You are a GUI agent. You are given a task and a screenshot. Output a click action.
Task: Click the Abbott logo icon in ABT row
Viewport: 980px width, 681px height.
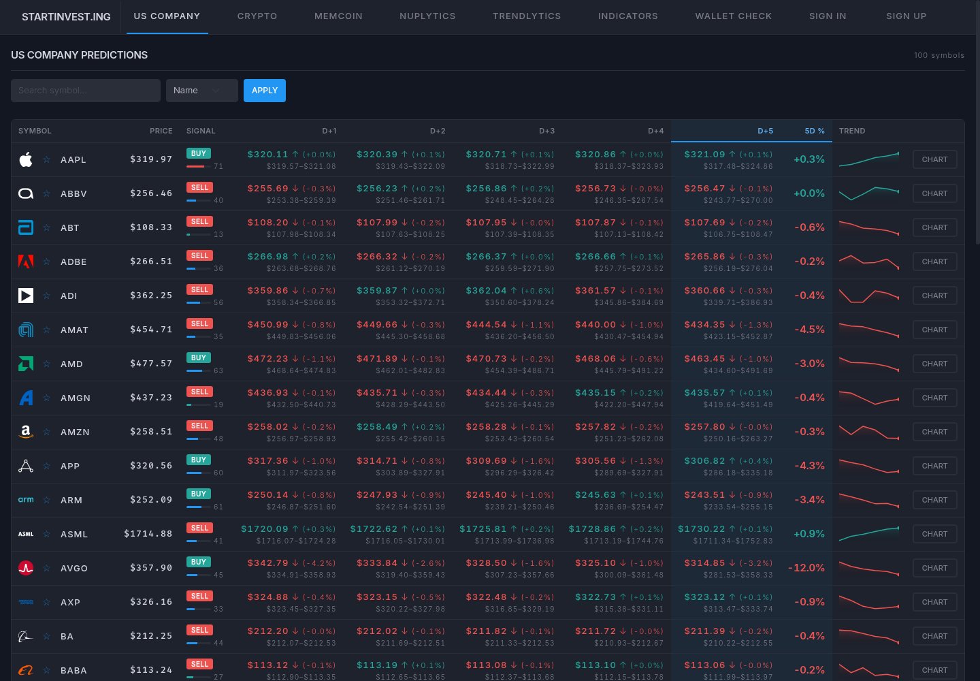26,227
